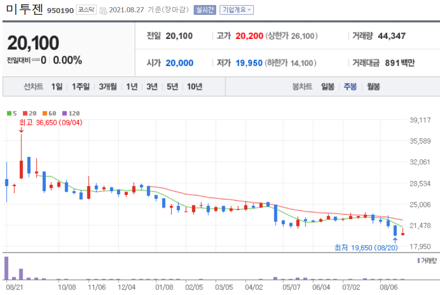
Task: Click the stock code 950190
Action: (x=60, y=11)
